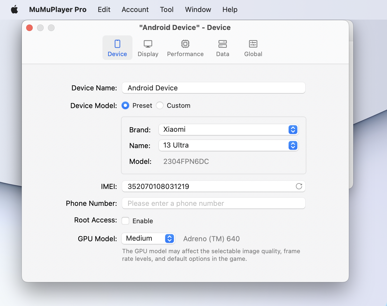387x306 pixels.
Task: Switch to the Data storage icon tab
Action: tap(222, 44)
